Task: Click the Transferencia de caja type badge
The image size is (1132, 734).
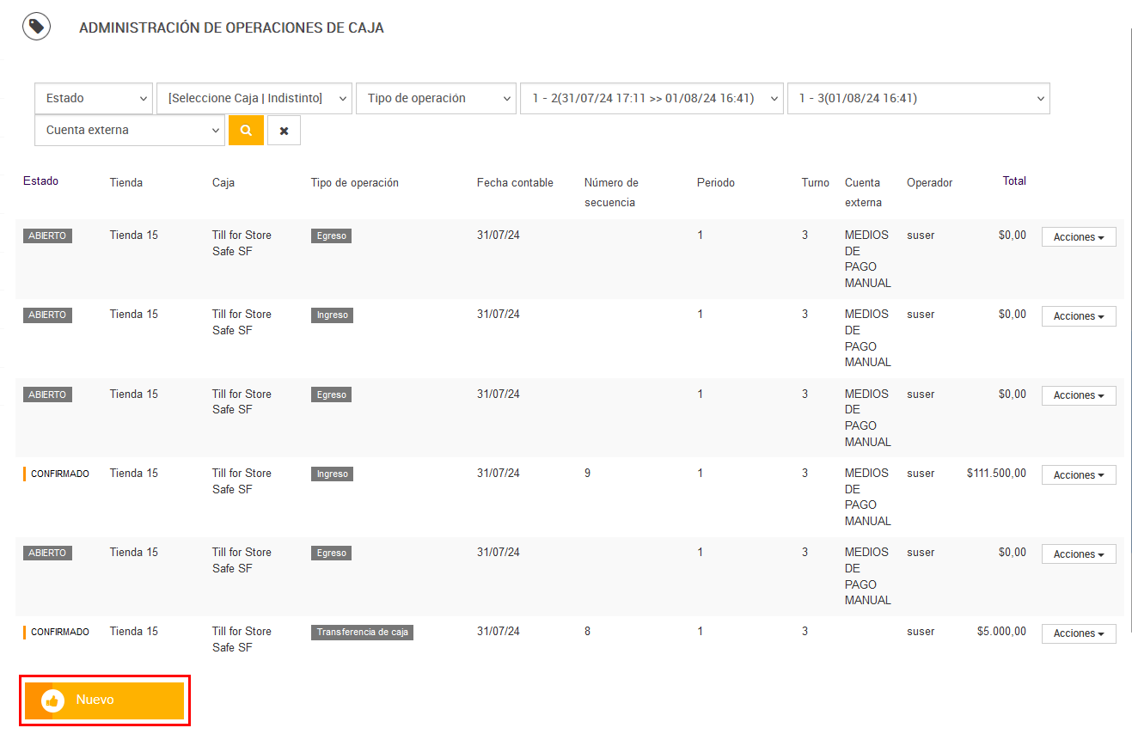Action: coord(362,633)
